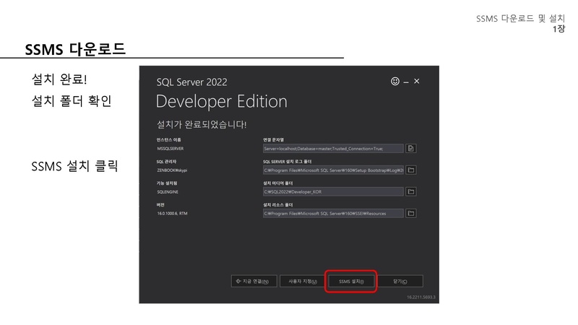Click the ZENBOOK\skypi SQL administrator text
Viewport: 578px width, 325px height.
click(x=171, y=170)
